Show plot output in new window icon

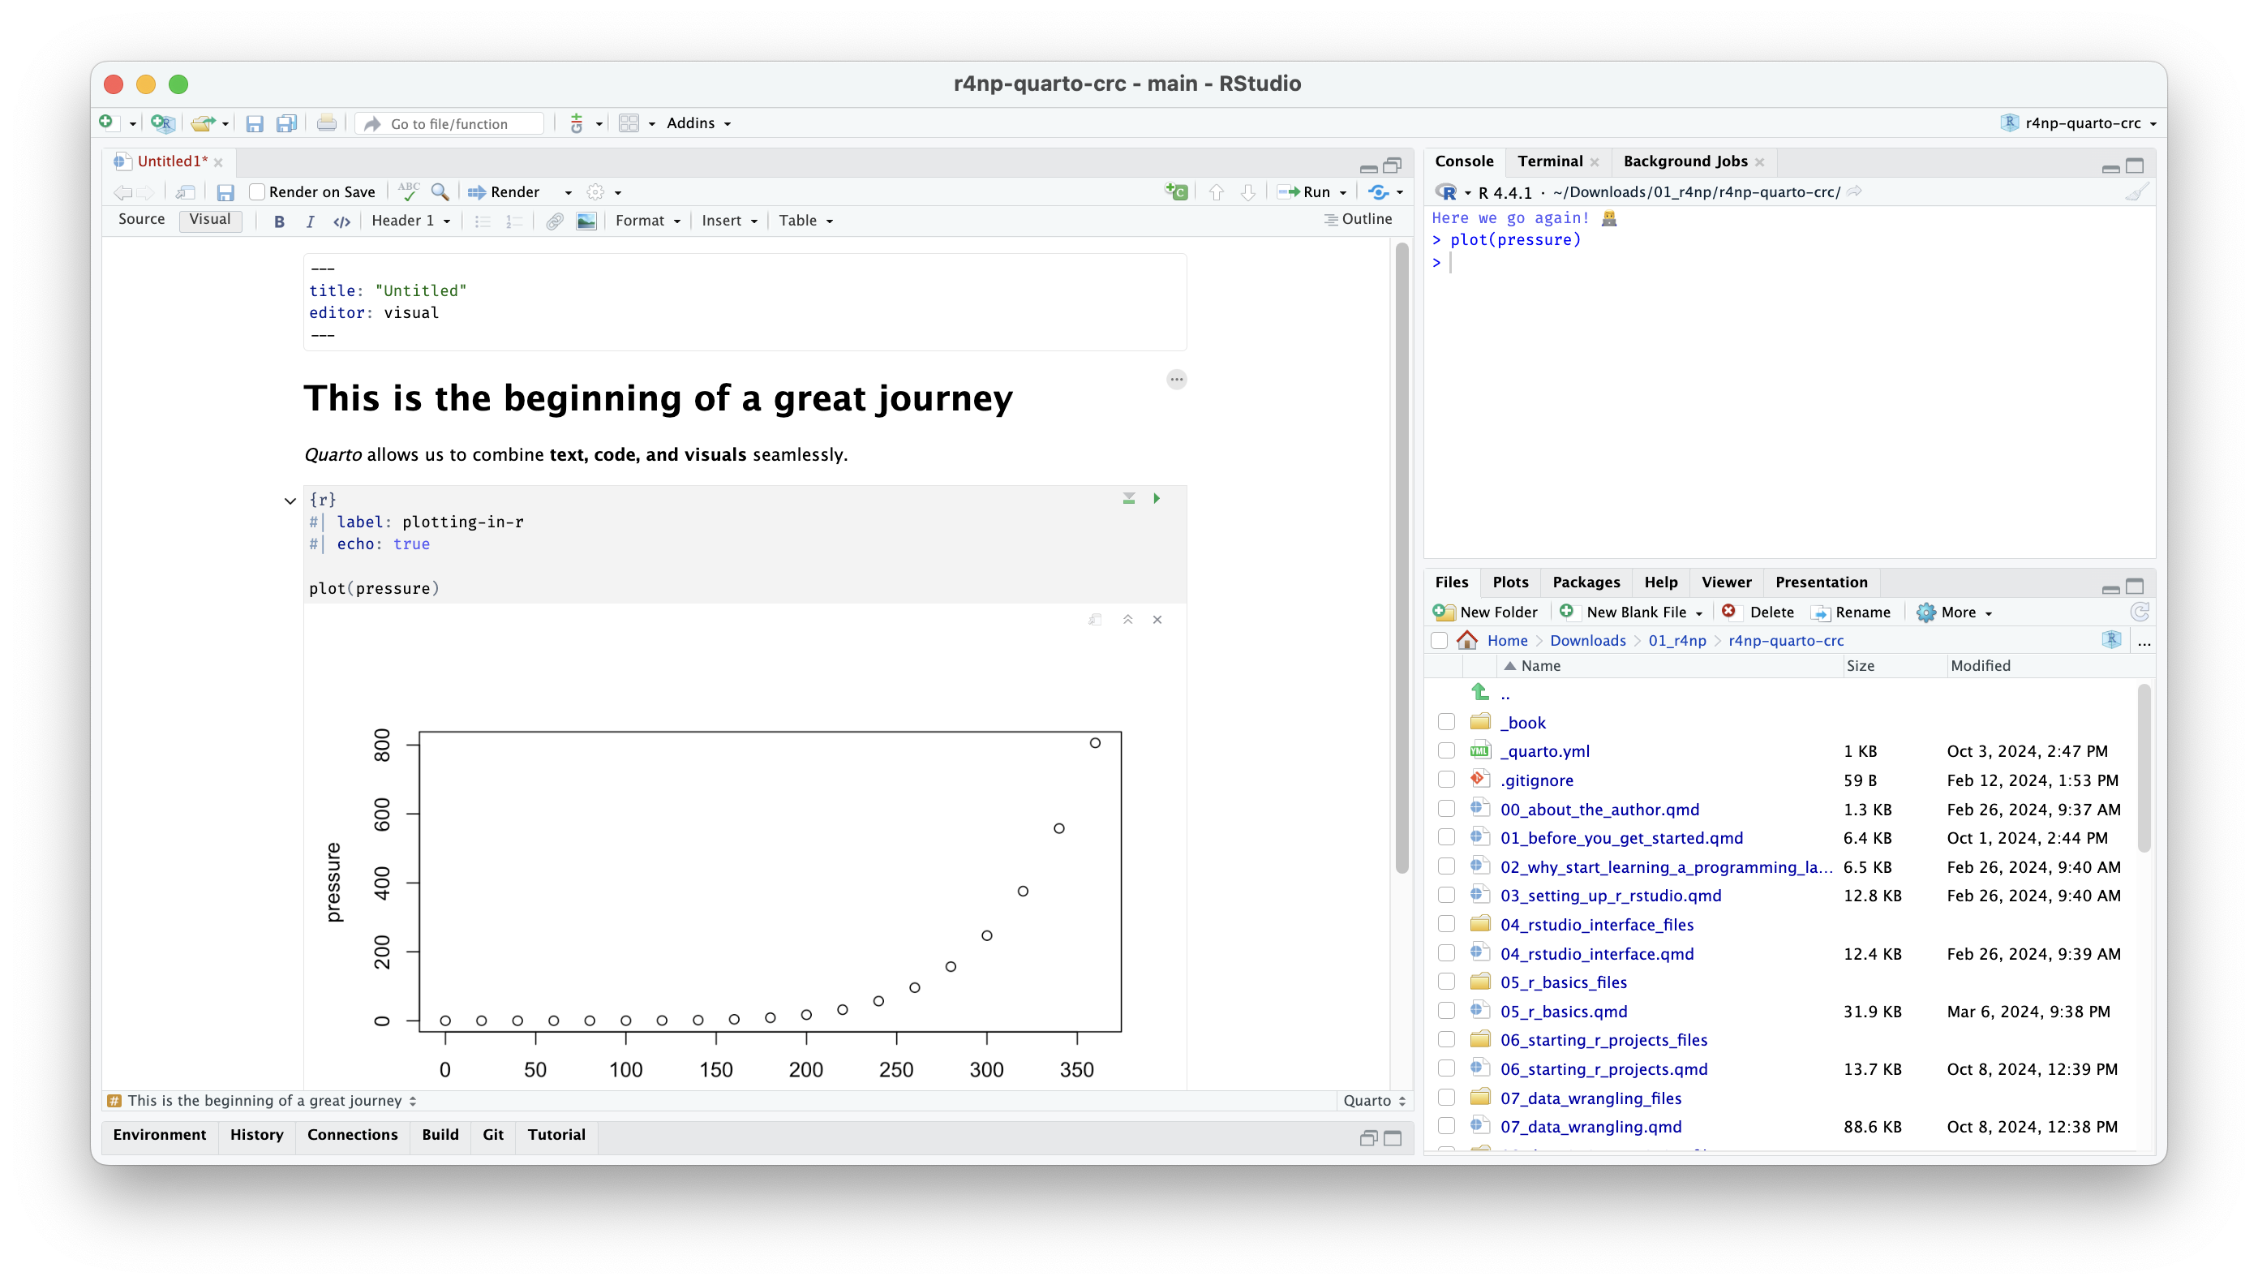point(1095,620)
